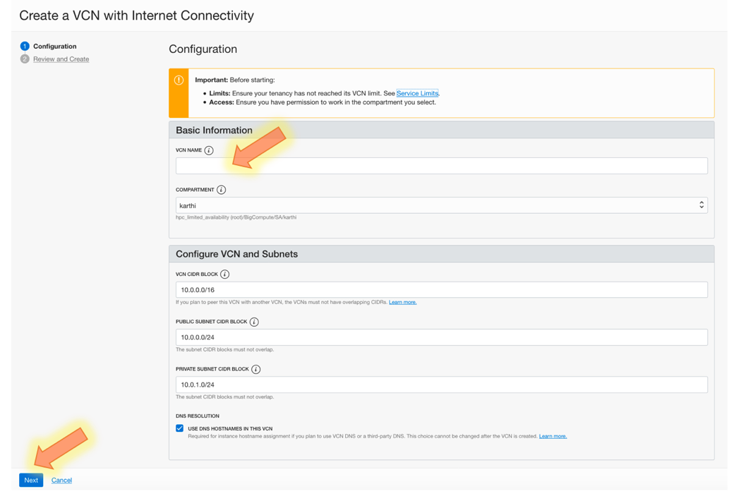Click the Review and Create step circle

(25, 59)
